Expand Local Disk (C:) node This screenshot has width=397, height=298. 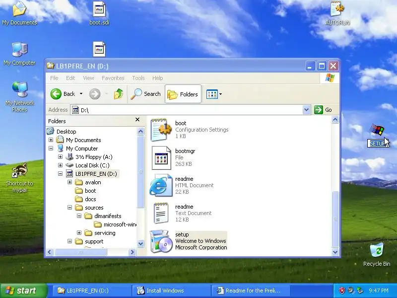coord(60,165)
